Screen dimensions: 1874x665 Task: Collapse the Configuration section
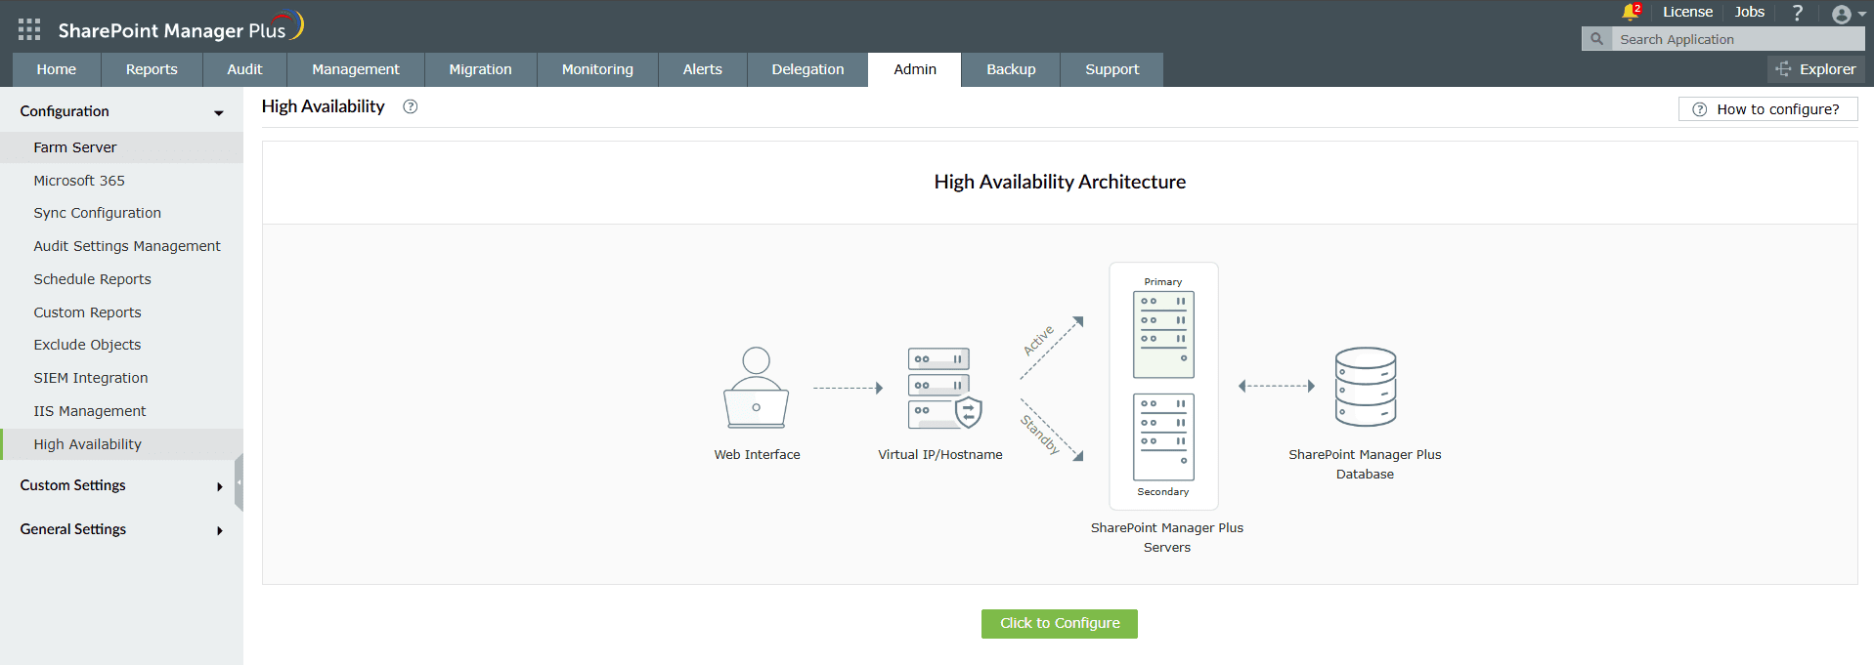(x=121, y=111)
